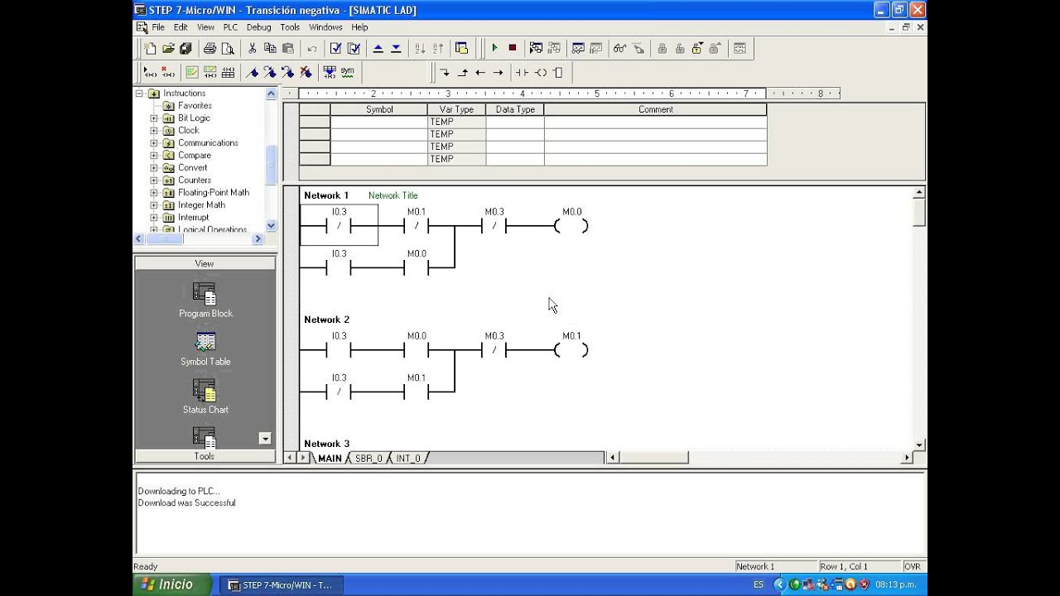
Task: Click instruction tree scroll down arrow
Action: pos(271,226)
